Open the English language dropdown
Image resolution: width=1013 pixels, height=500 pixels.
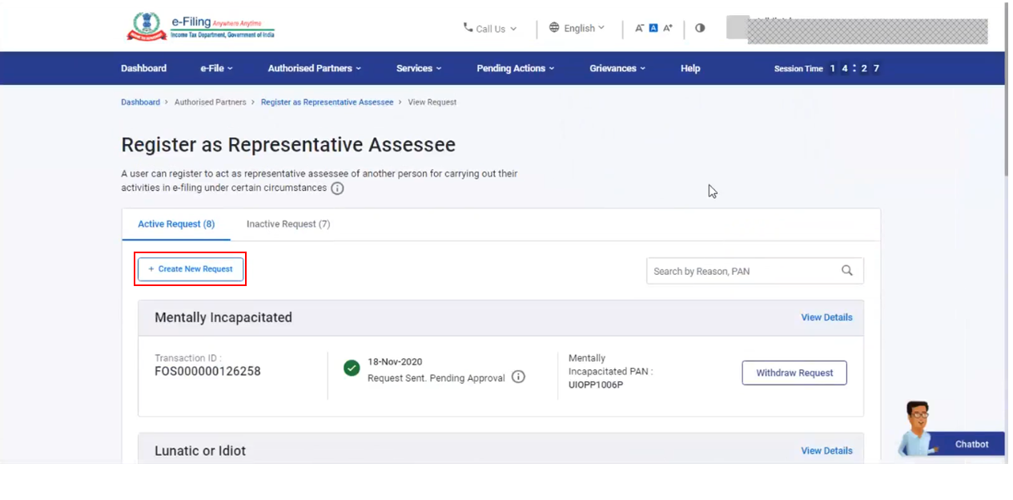point(577,28)
